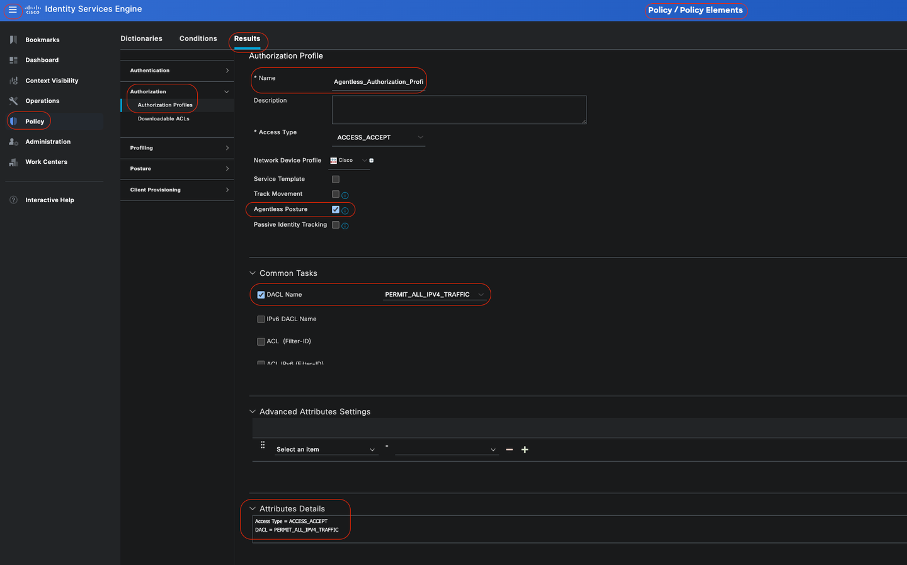Click the 'DACL = PERMIT_ALL_IPV4_TRAFFIC' detail line
Screen dimensions: 907x565
297,530
